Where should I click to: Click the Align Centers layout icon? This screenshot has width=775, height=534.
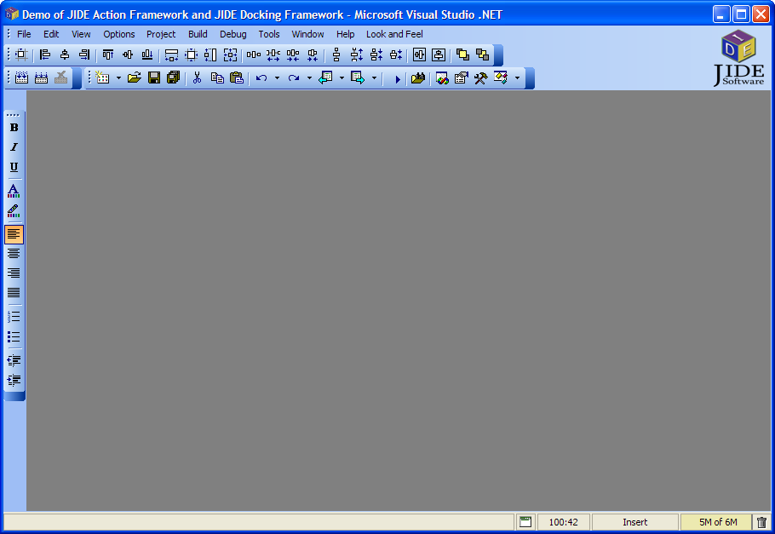[x=65, y=55]
